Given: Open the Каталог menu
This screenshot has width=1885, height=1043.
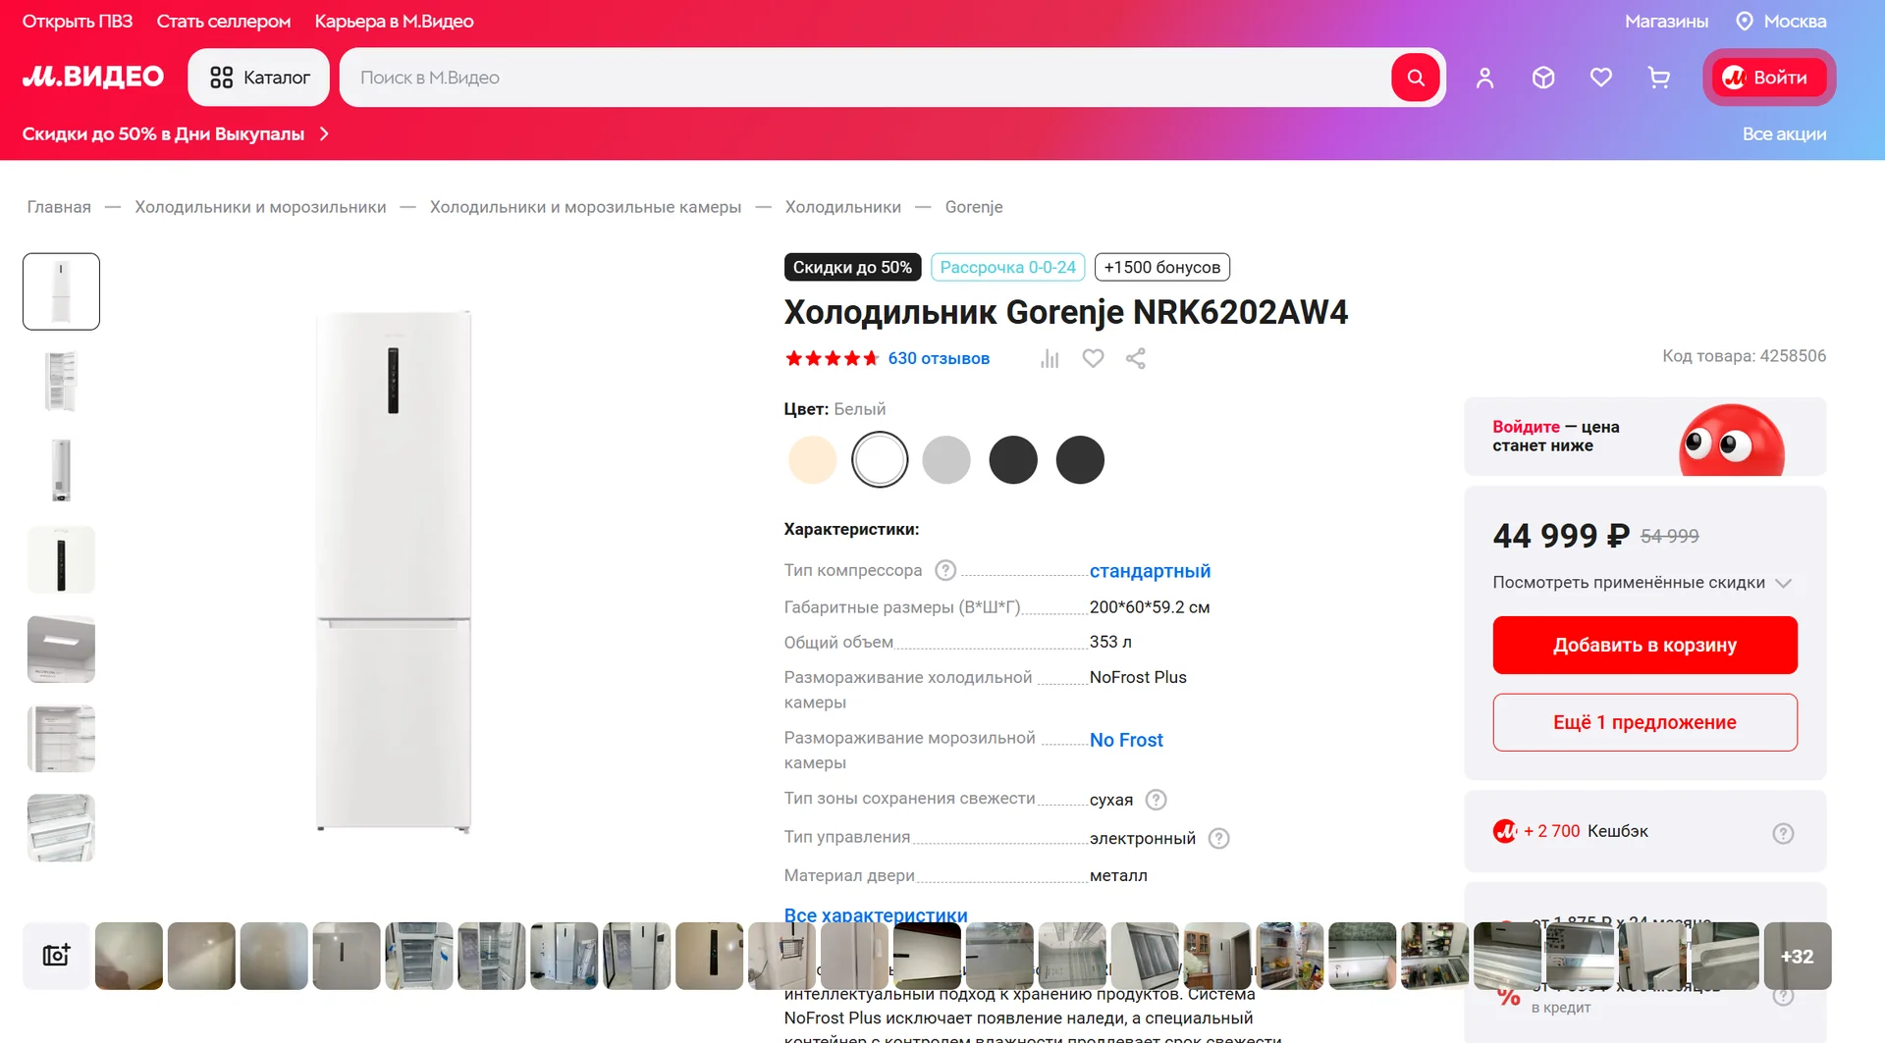Looking at the screenshot, I should 260,78.
